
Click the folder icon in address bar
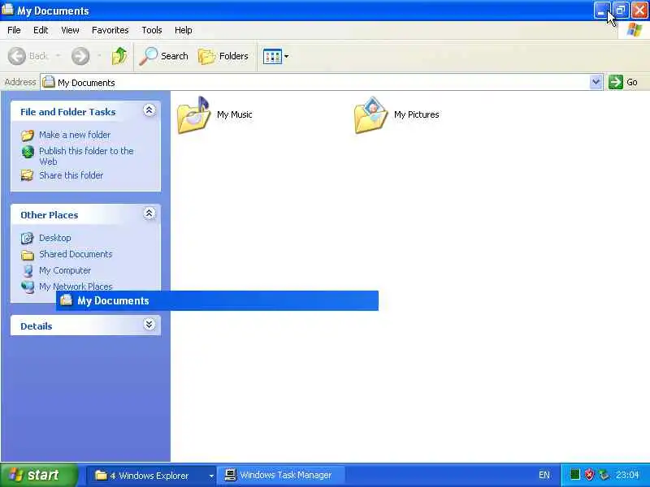[49, 82]
